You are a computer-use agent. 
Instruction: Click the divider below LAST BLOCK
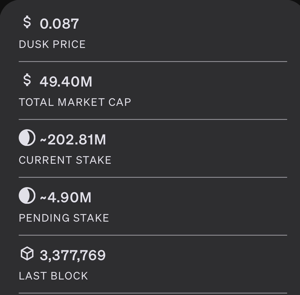coord(153,293)
